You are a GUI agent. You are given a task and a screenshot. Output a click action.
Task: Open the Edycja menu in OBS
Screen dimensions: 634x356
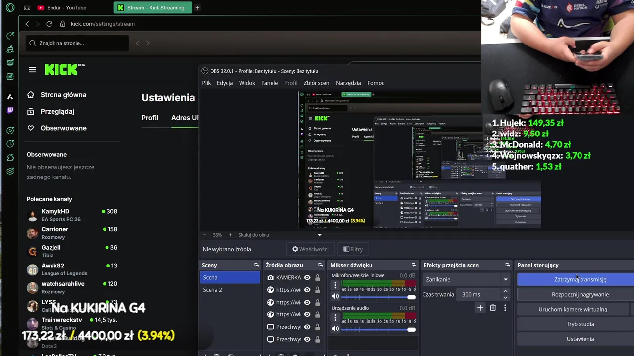tap(225, 83)
